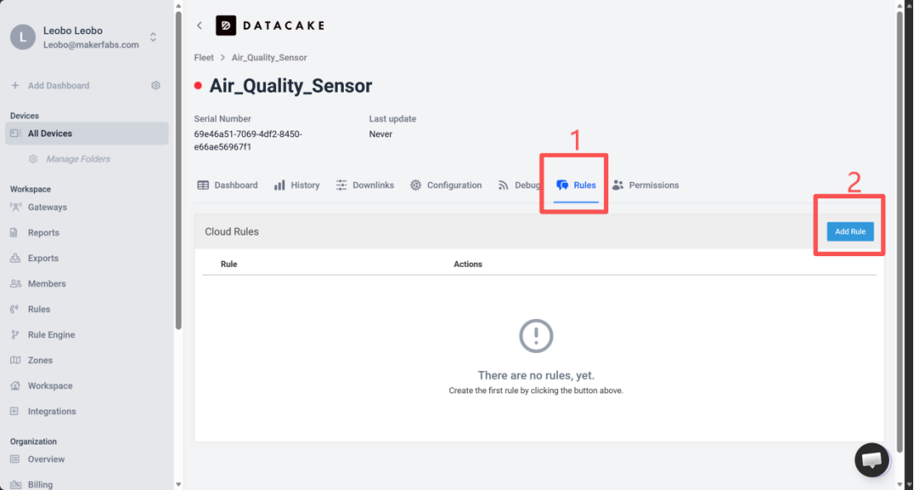
Task: Click the Reports document icon
Action: (14, 232)
